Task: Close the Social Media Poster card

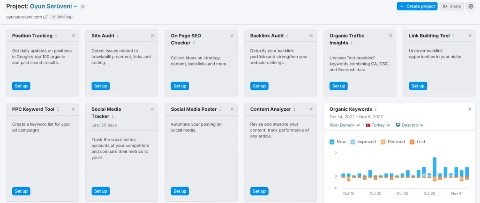Action: click(x=232, y=109)
